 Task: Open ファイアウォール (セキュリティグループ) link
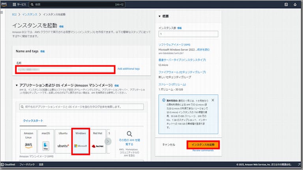[x=182, y=72]
